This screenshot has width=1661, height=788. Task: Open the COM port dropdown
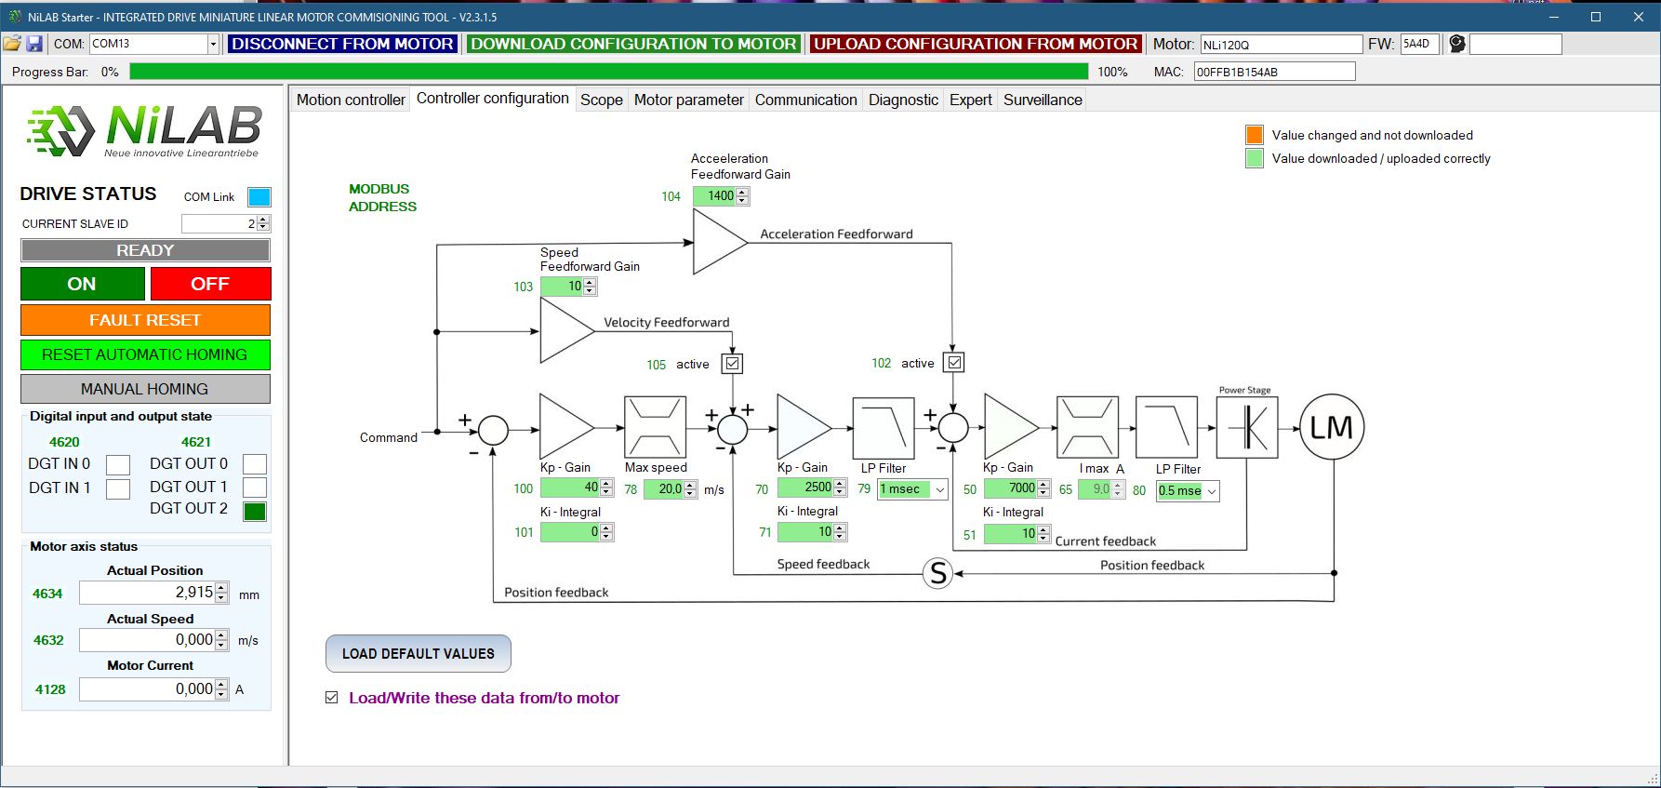coord(213,44)
